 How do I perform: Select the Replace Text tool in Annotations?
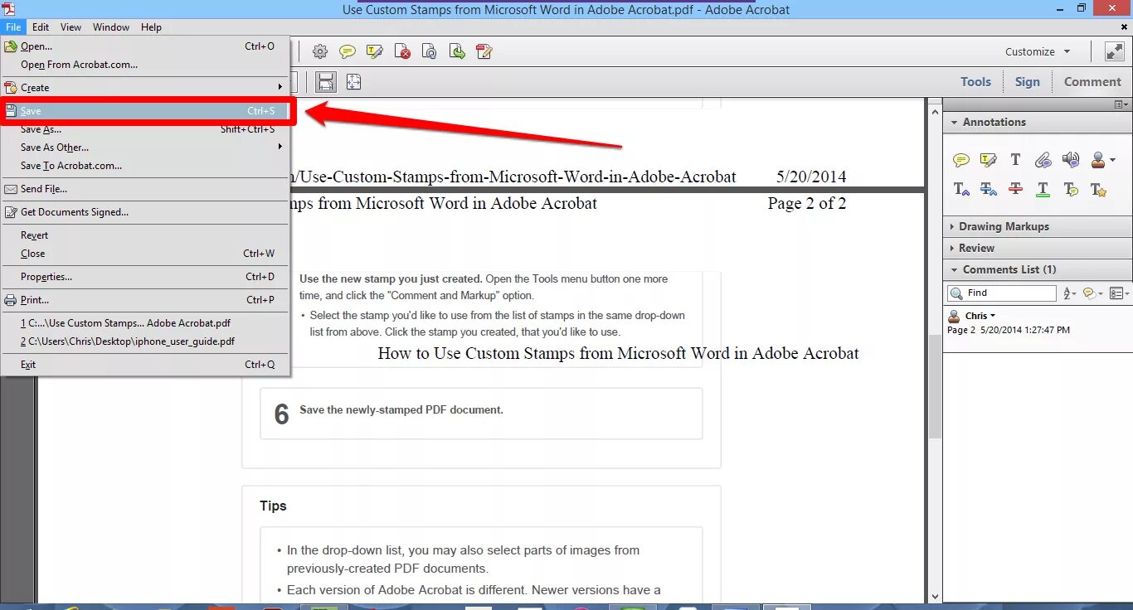coord(989,189)
